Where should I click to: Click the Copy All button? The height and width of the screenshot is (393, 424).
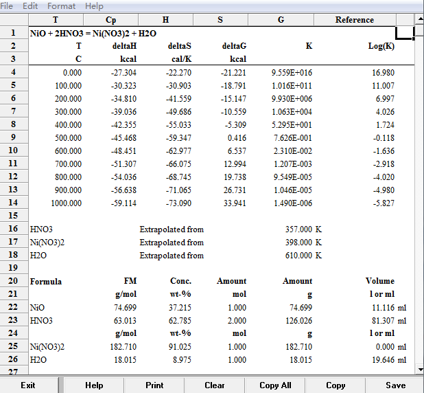(275, 385)
